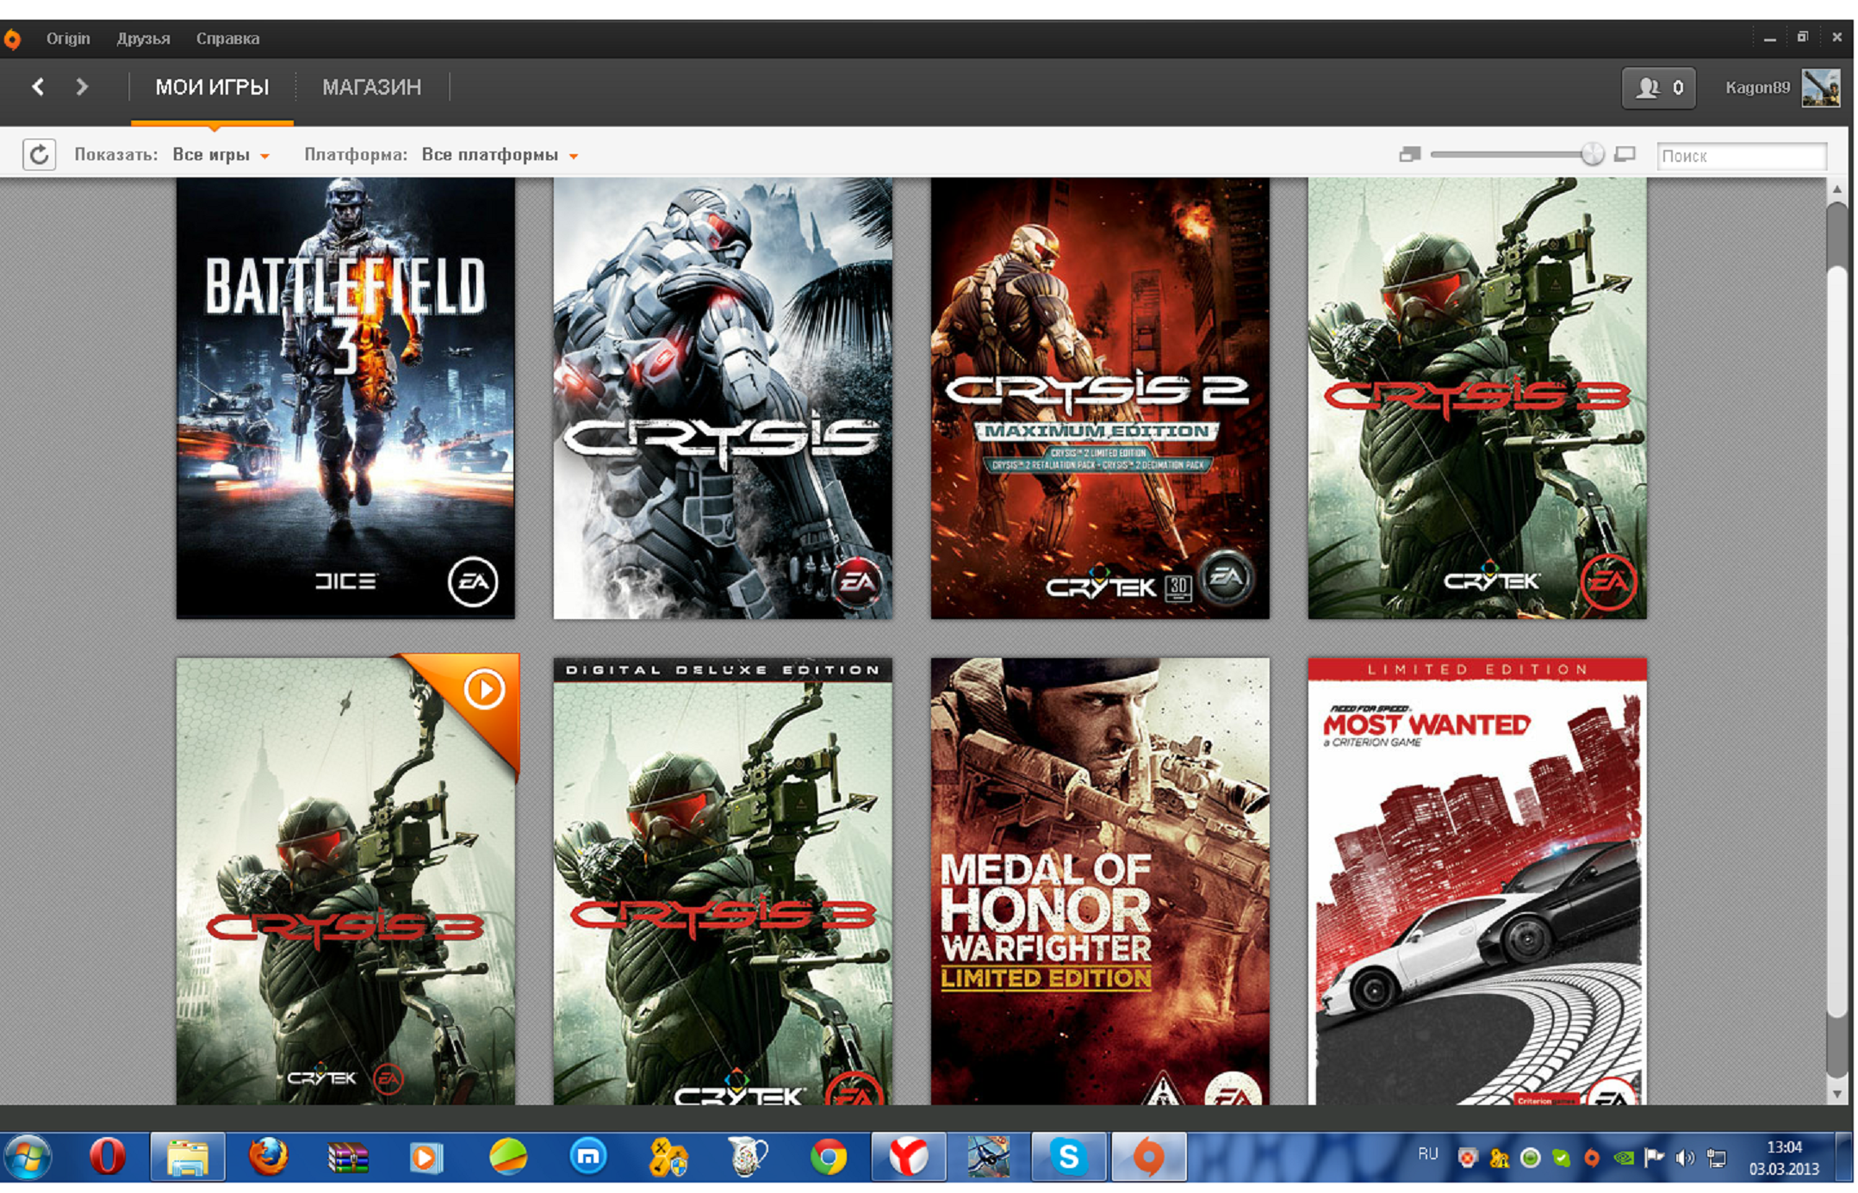Select the original Crysis game tile
Viewport: 1858px width, 1193px height.
point(723,398)
